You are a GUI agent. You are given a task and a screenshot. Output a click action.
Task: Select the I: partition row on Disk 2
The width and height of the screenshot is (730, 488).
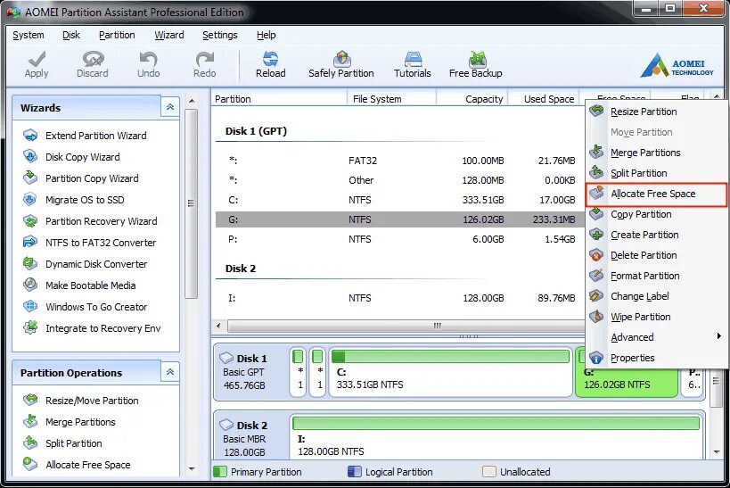point(400,298)
